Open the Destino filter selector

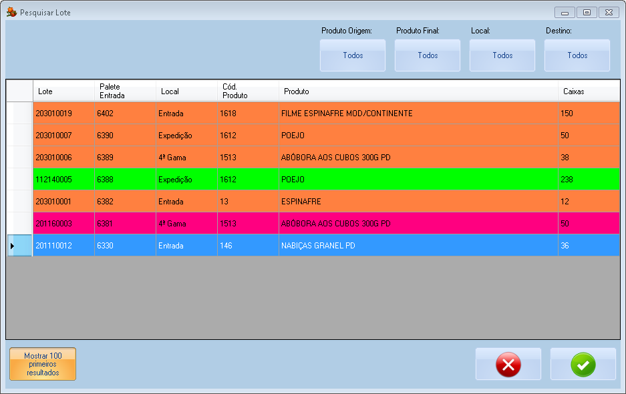[577, 55]
